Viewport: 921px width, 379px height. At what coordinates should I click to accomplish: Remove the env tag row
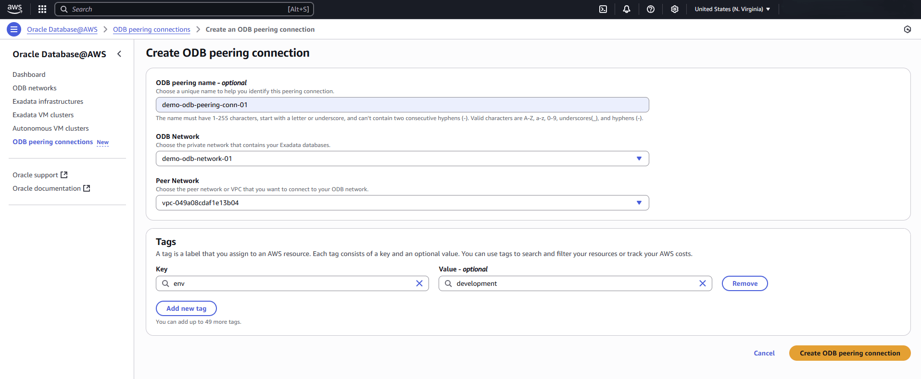[744, 283]
